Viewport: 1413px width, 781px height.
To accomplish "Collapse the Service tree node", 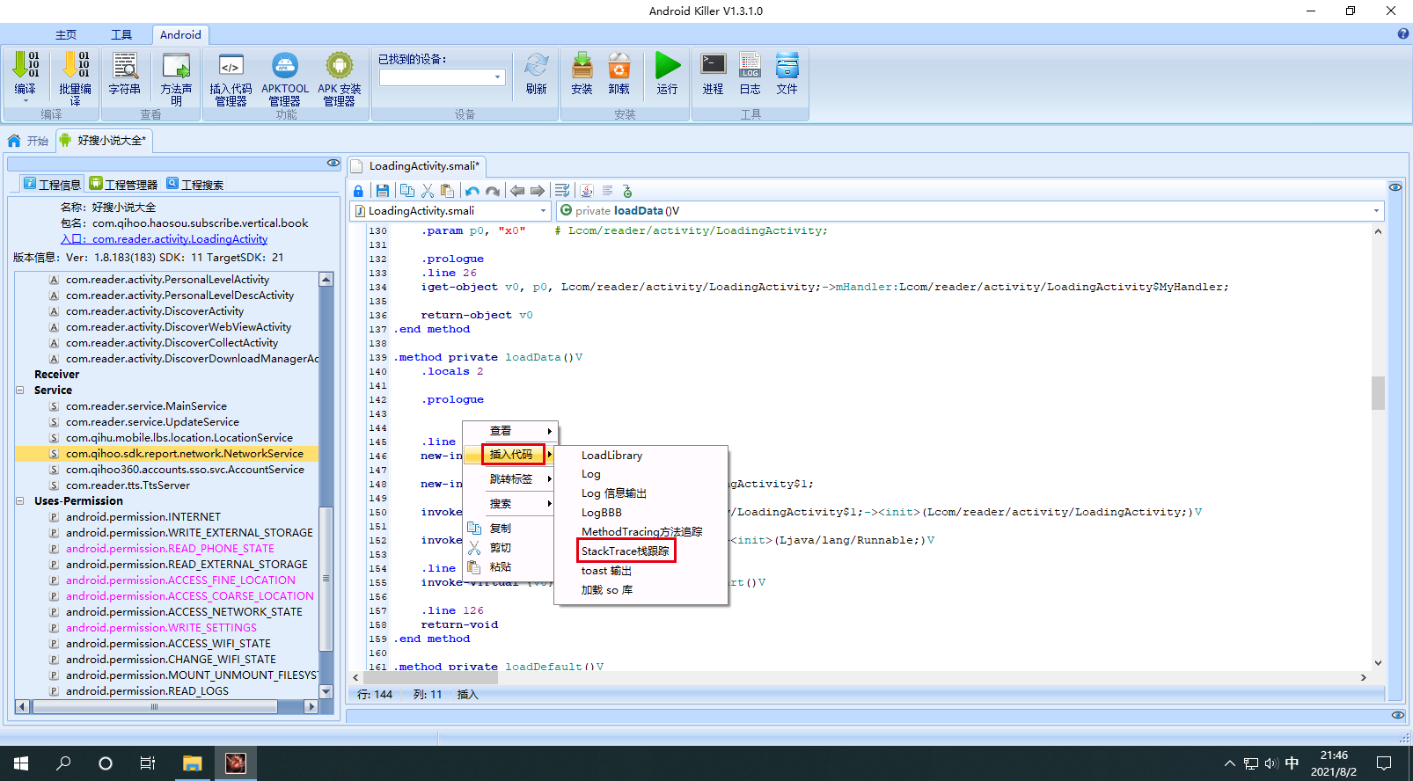I will 20,390.
